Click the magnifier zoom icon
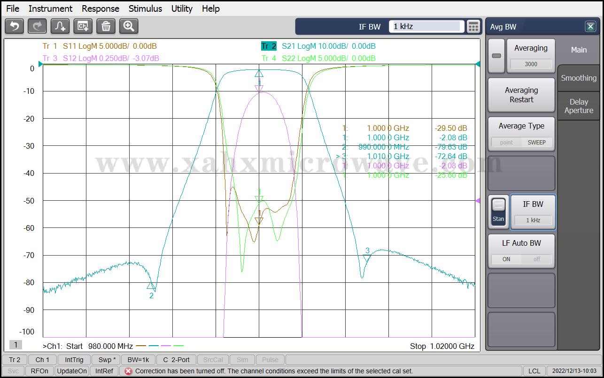Screen dimensions: 604x378 [129, 26]
